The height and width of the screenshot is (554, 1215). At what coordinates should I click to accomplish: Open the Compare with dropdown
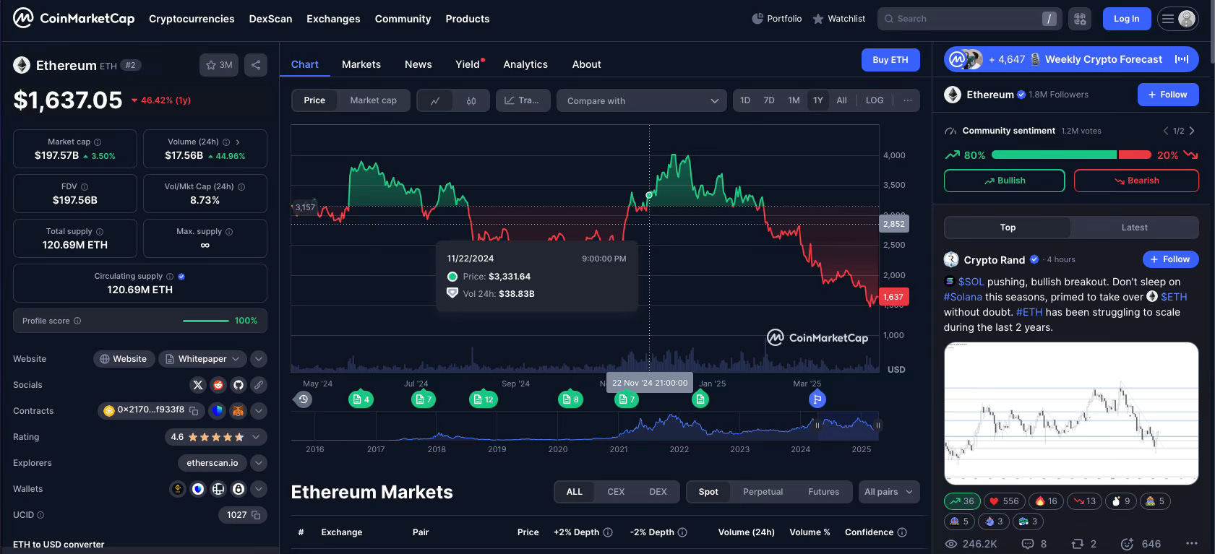642,100
